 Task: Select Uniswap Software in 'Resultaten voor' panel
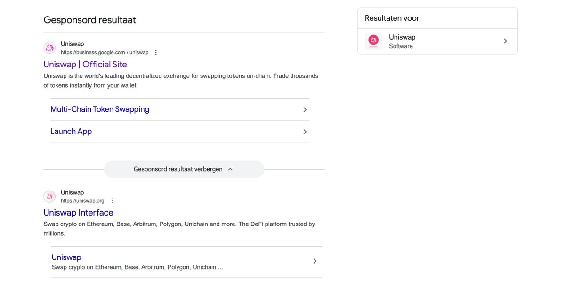coord(402,41)
